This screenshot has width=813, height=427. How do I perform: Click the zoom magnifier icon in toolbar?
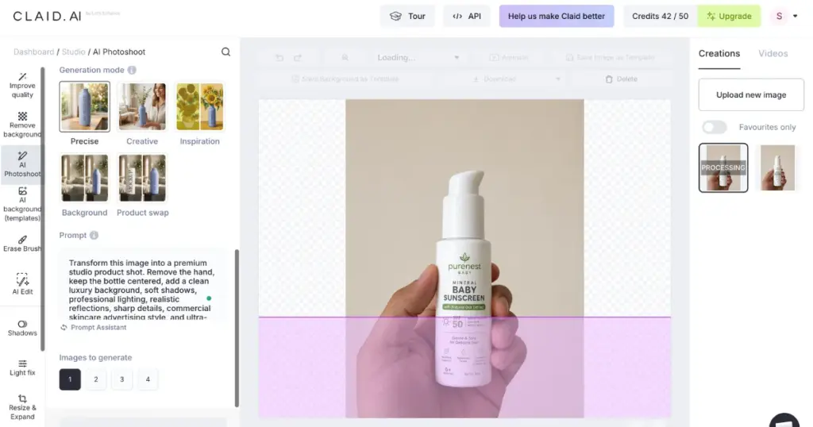[x=345, y=57]
